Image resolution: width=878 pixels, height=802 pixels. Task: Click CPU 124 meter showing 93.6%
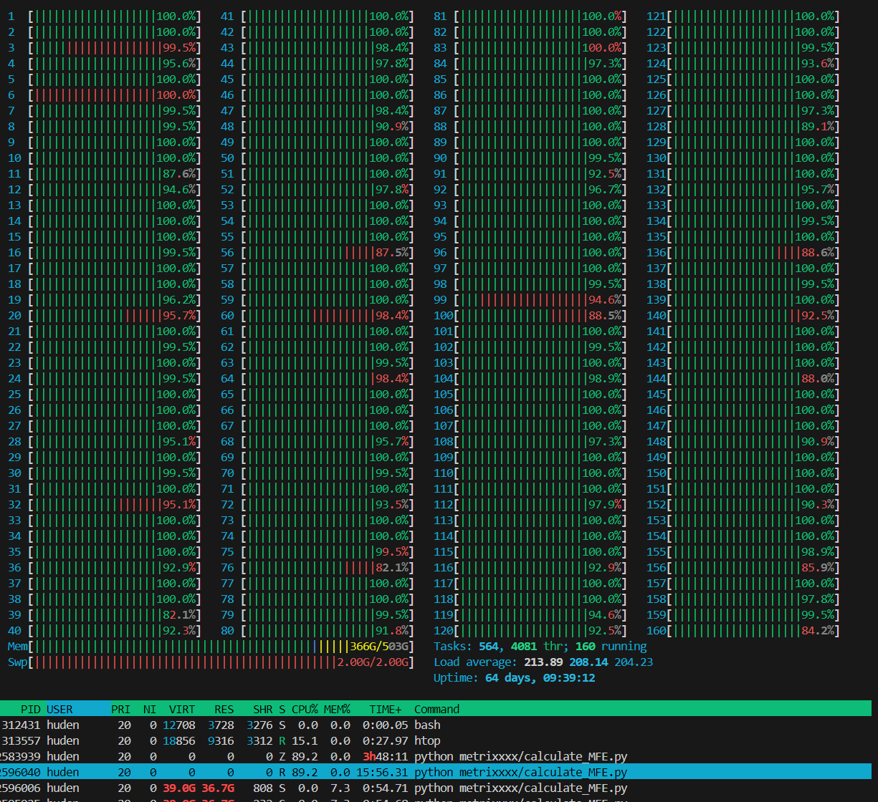click(x=743, y=63)
